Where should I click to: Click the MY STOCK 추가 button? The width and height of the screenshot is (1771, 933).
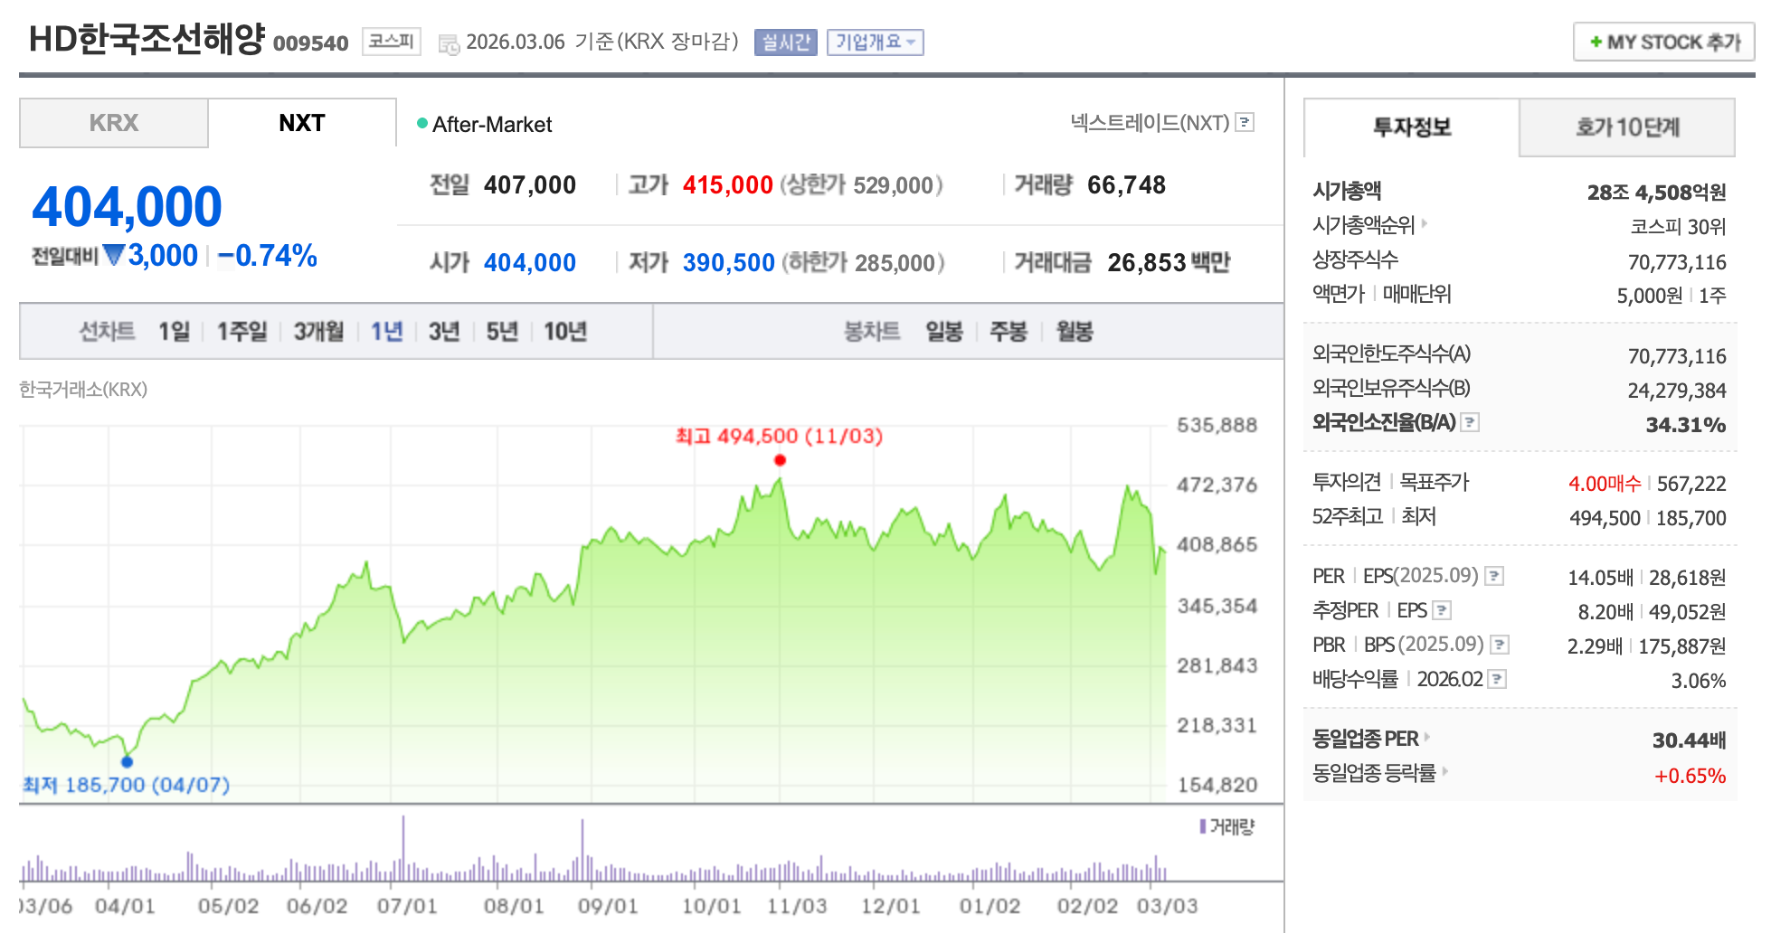pyautogui.click(x=1664, y=42)
